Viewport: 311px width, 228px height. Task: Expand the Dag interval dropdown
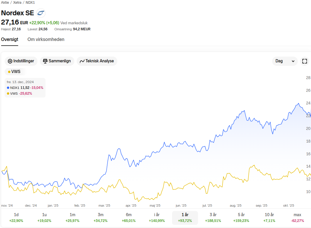(284, 61)
